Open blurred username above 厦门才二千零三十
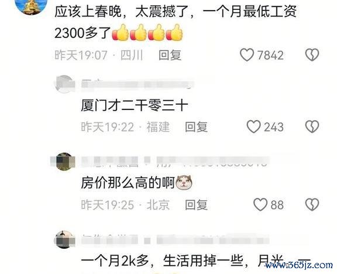The width and height of the screenshot is (337, 274). coord(137,84)
